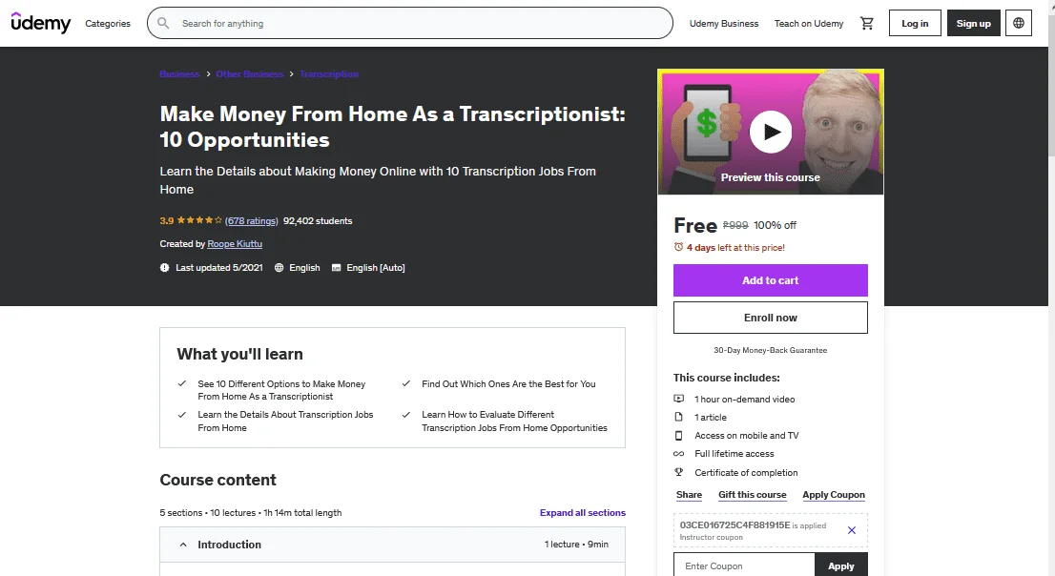Click the globe icon beside English

click(x=279, y=267)
